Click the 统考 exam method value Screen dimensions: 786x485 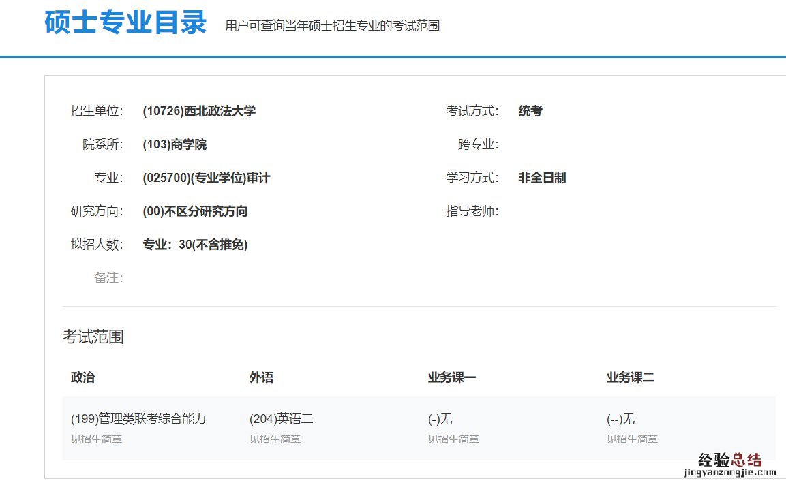(530, 111)
